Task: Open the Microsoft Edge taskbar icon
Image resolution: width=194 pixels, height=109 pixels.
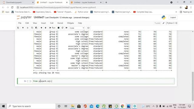Action: tap(98, 106)
